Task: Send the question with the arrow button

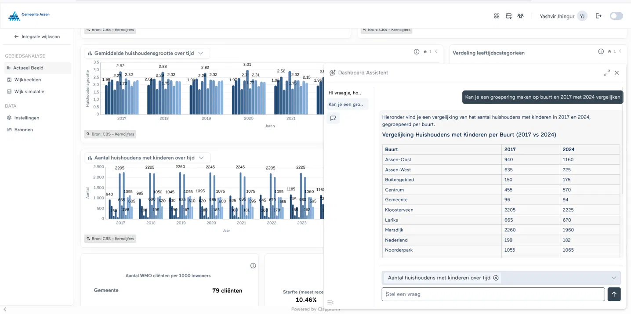Action: point(614,294)
